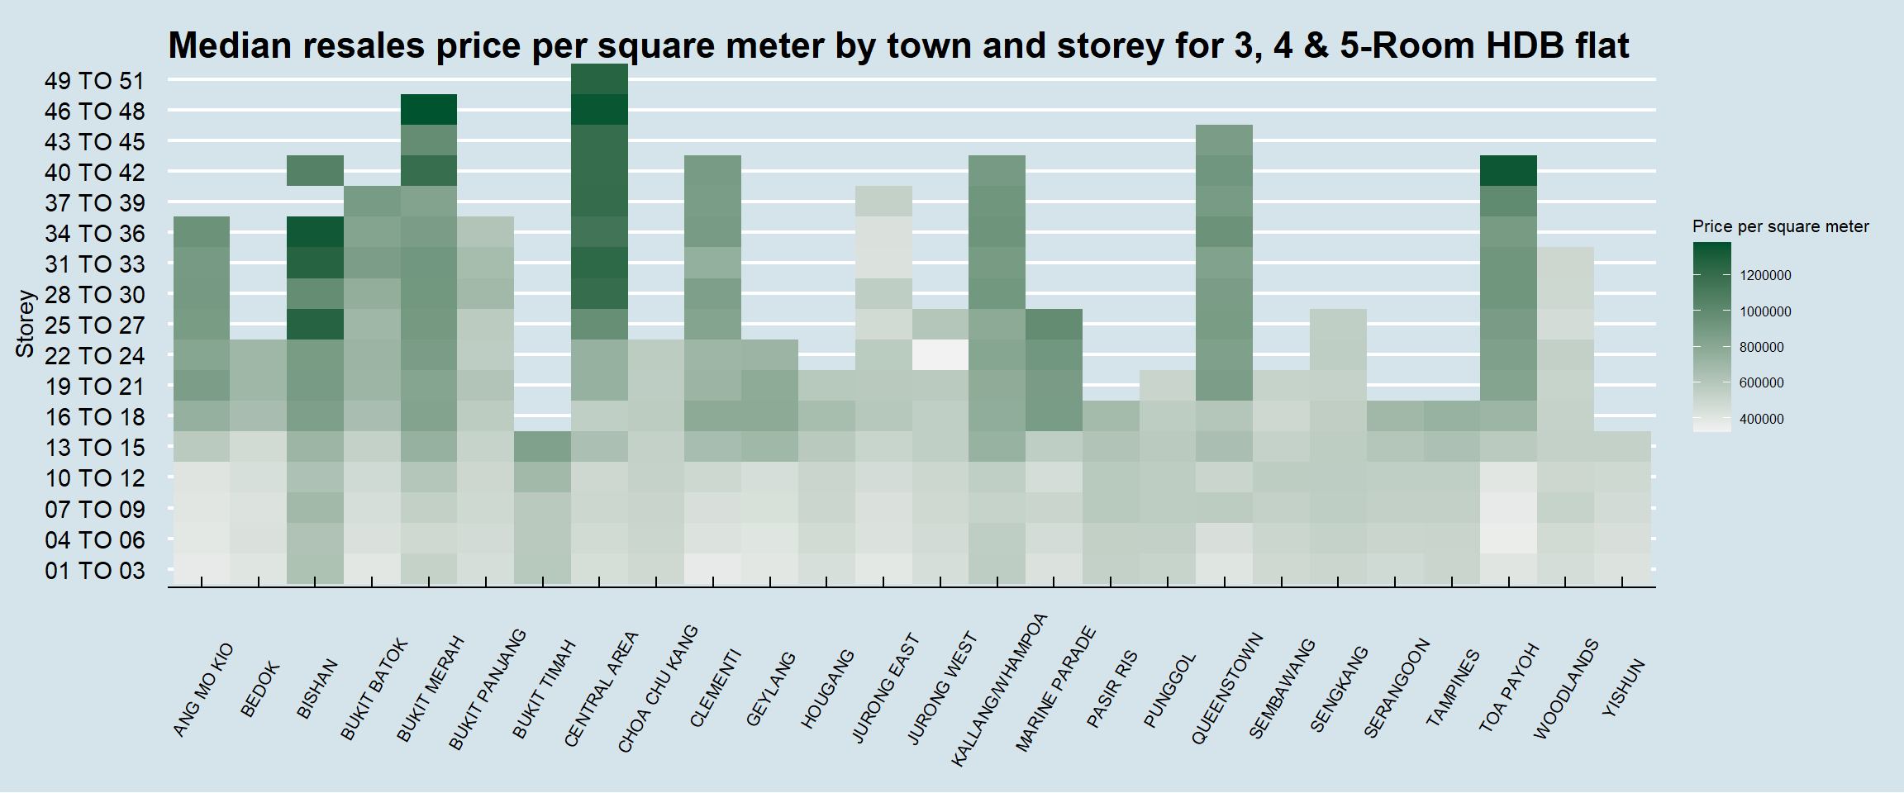
Task: Click the Bishan 34 TO 36 cell
Action: [x=315, y=232]
